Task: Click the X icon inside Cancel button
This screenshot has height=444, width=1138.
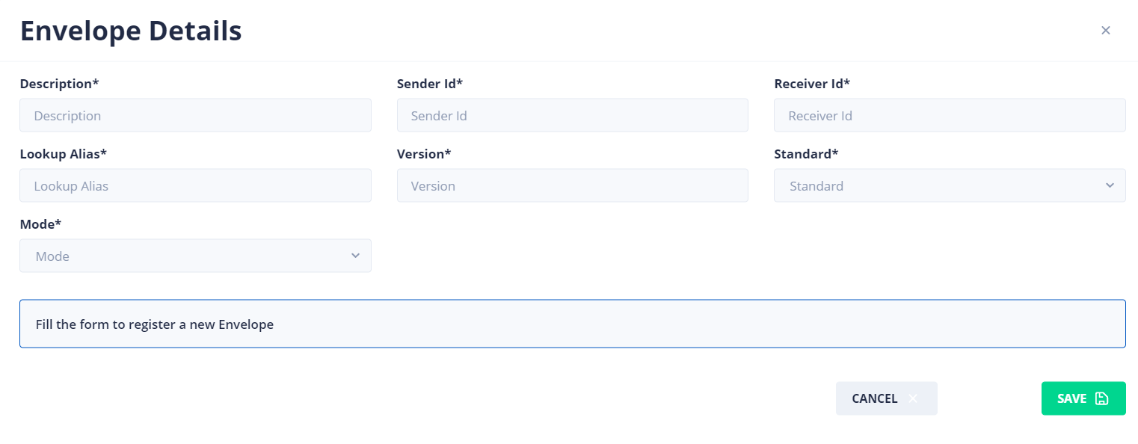Action: tap(913, 398)
